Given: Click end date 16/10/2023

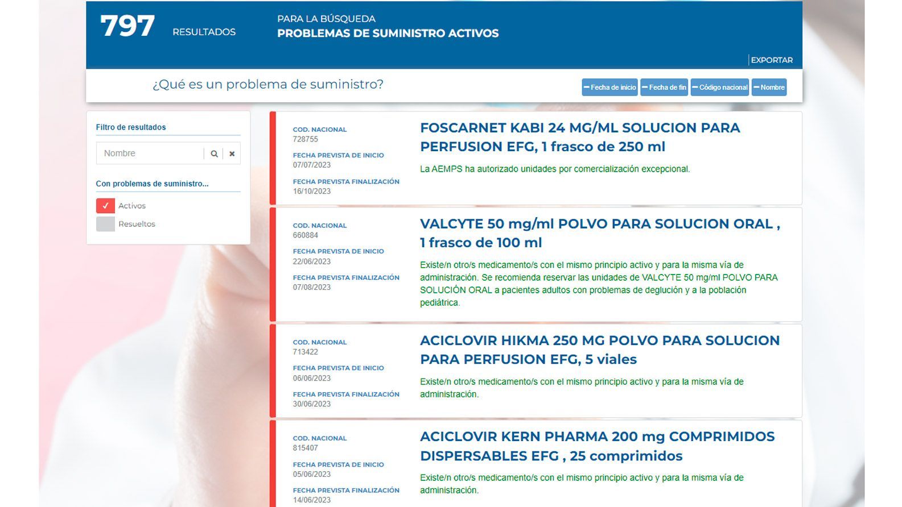Looking at the screenshot, I should coord(312,191).
